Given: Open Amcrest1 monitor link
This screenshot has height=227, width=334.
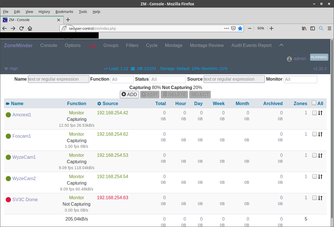Looking at the screenshot, I should [x=22, y=115].
